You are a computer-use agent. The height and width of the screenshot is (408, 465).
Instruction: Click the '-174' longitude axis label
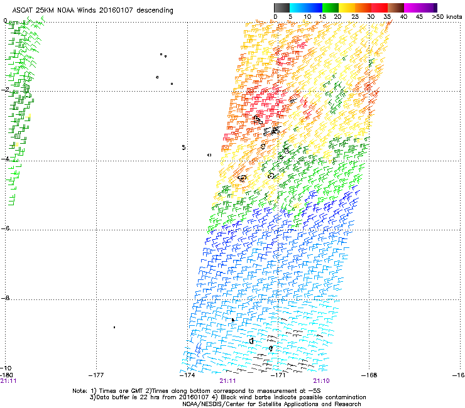click(x=187, y=375)
